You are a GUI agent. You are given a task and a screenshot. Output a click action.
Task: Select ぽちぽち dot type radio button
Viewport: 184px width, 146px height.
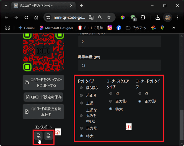pyautogui.click(x=82, y=88)
